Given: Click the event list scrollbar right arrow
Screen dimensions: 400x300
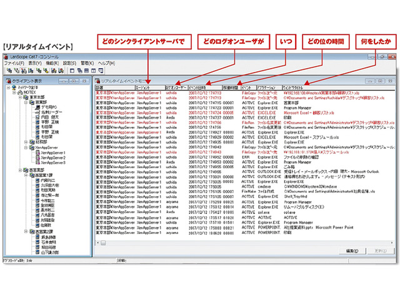Looking at the screenshot, I should click(392, 243).
